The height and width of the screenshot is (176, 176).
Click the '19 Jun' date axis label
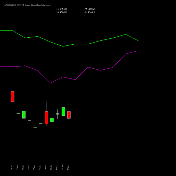point(45,168)
